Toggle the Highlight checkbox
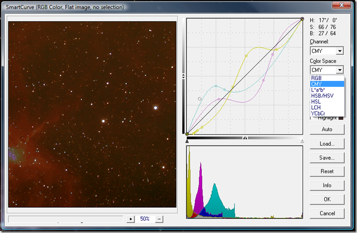357x233 pixels. 313,118
